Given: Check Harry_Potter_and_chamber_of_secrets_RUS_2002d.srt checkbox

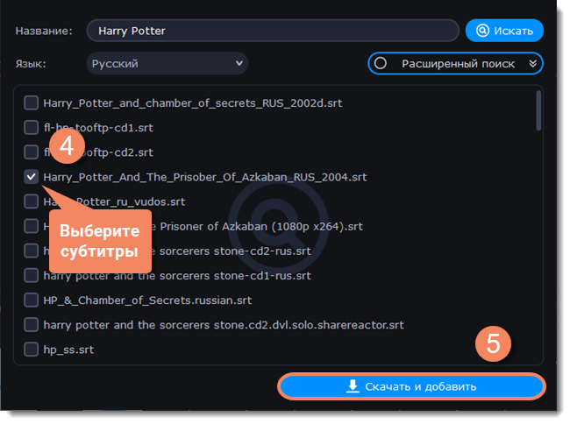Looking at the screenshot, I should click(32, 102).
